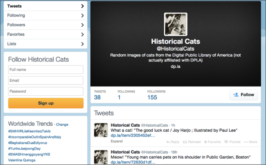Click the 1h timestamp on the first tweet

[x=173, y=125]
